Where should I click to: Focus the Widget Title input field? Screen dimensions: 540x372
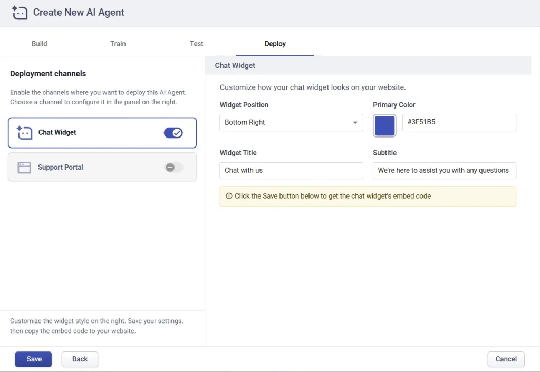(x=291, y=171)
